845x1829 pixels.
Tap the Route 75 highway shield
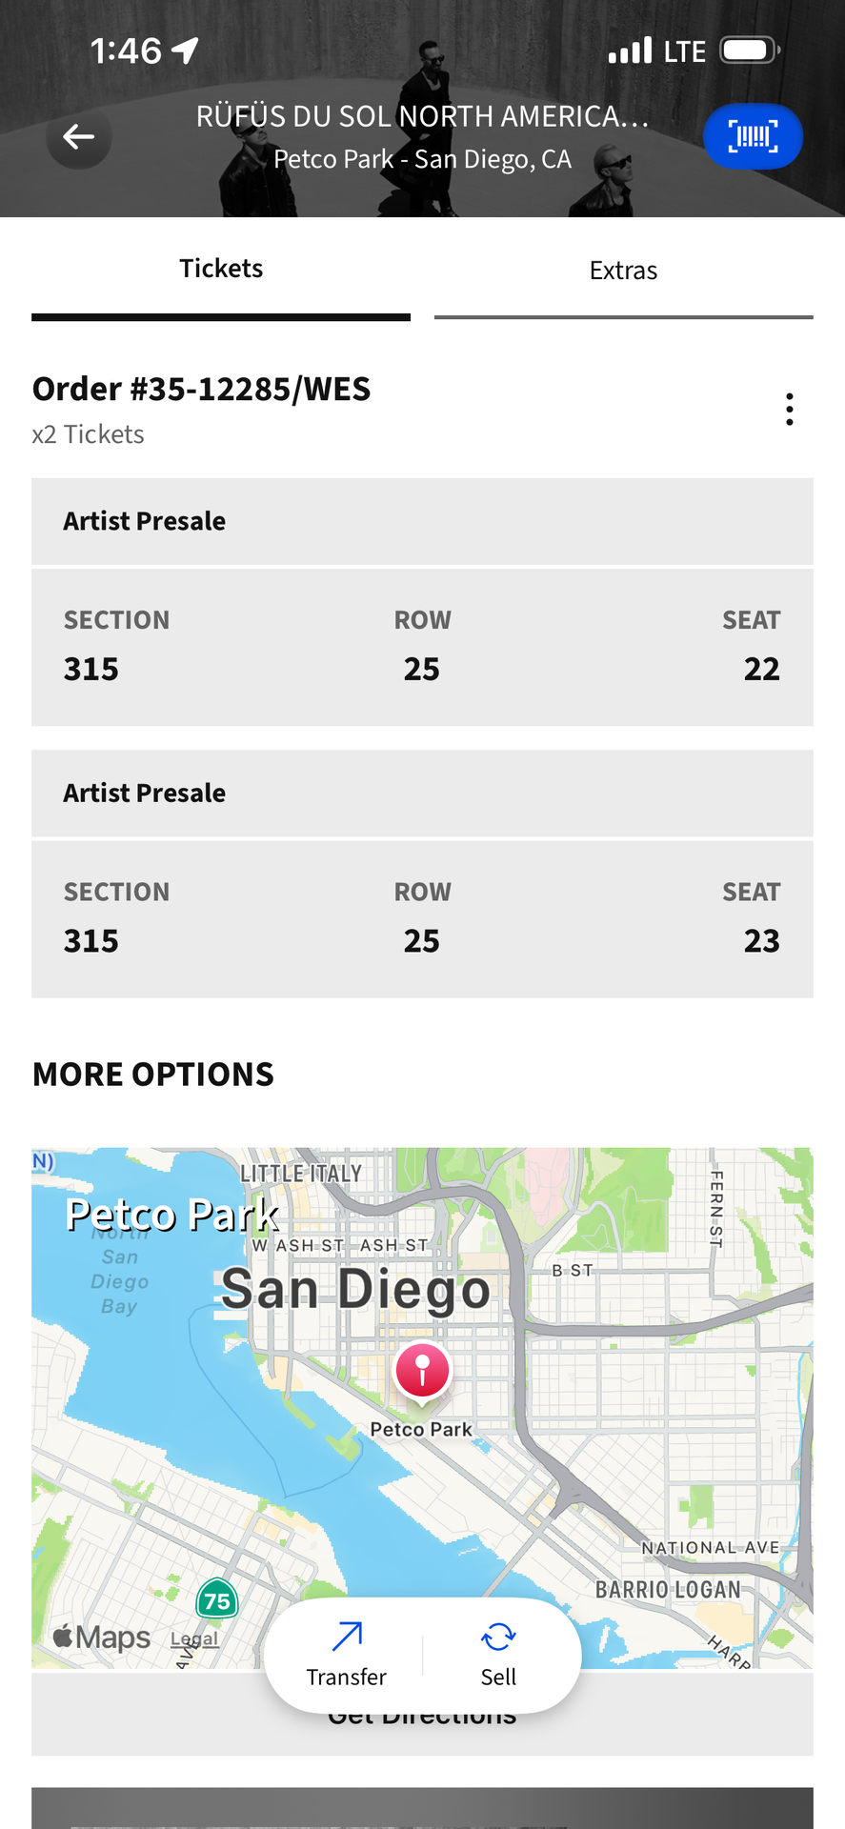[217, 1600]
